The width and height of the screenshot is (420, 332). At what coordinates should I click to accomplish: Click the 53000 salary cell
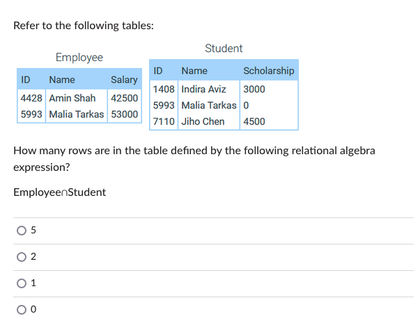tap(124, 114)
